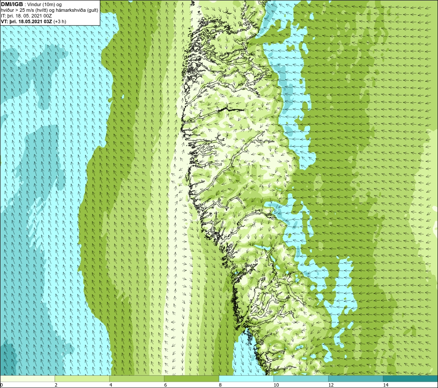Click the 6–8 m/s dark green legend swatch
The height and width of the screenshot is (388, 438).
click(x=192, y=378)
